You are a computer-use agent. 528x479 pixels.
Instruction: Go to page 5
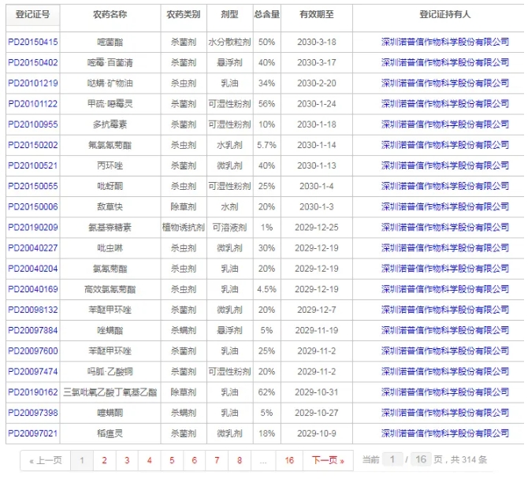[172, 460]
